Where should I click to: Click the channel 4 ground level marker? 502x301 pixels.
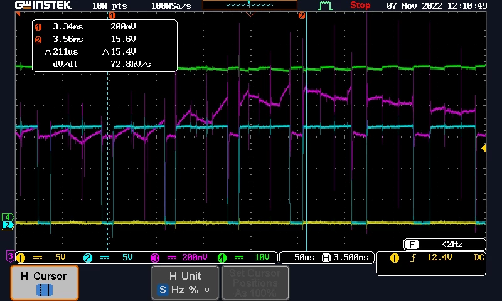pos(8,217)
